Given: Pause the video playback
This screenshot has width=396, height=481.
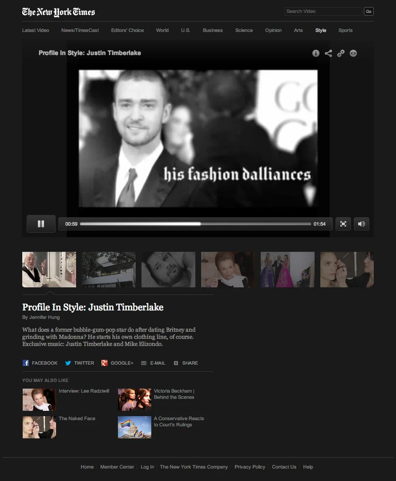Looking at the screenshot, I should click(x=41, y=224).
